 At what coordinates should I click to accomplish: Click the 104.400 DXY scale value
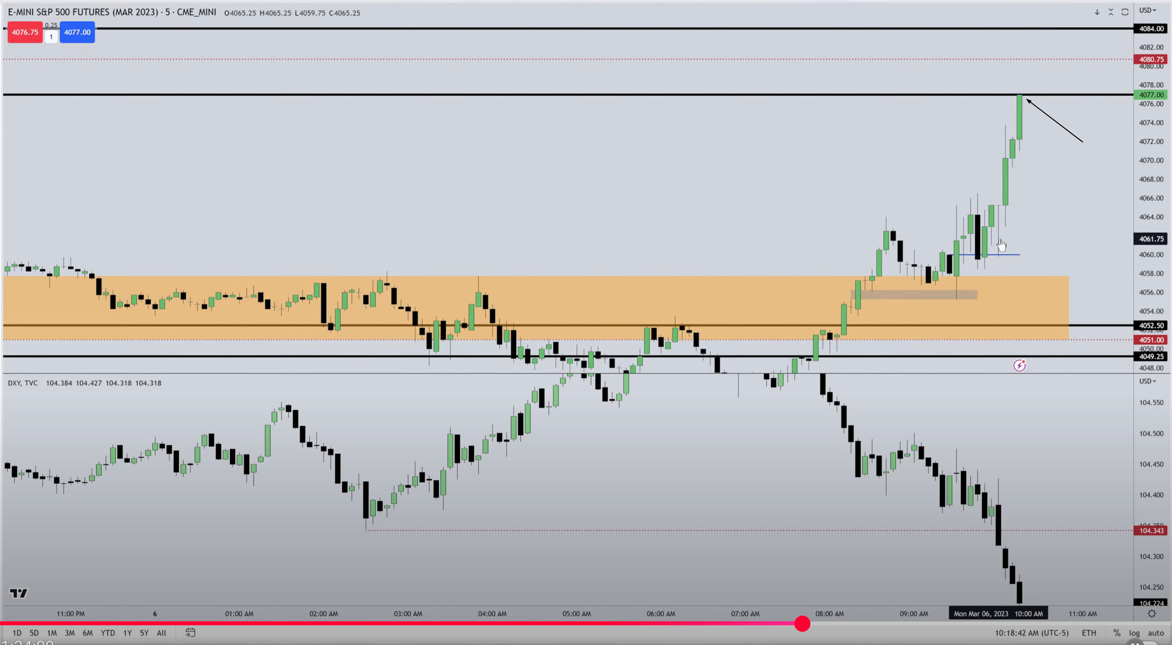[1151, 495]
